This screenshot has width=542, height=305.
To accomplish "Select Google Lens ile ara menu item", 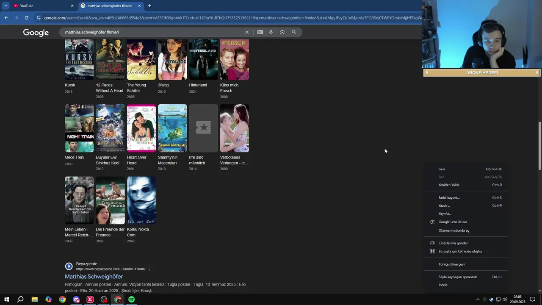I will coord(466,222).
